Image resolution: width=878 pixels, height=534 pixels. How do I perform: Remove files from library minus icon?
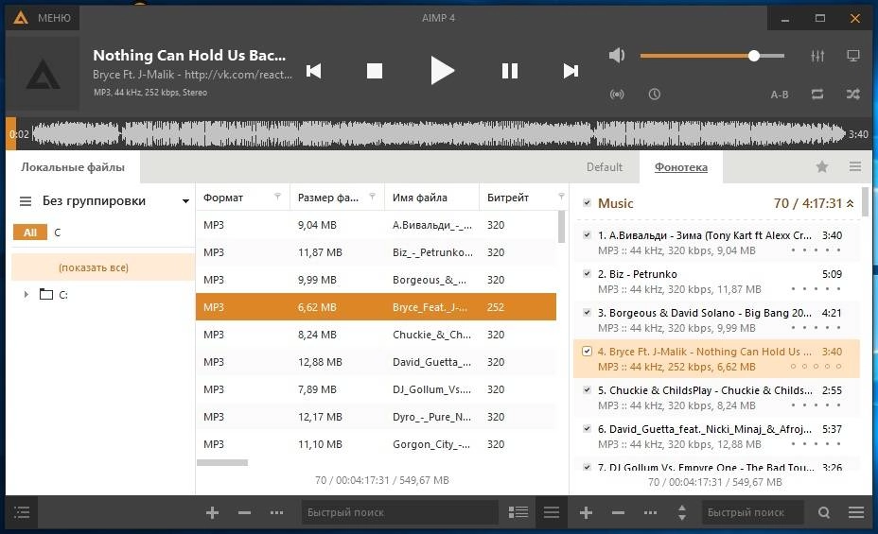click(x=244, y=512)
